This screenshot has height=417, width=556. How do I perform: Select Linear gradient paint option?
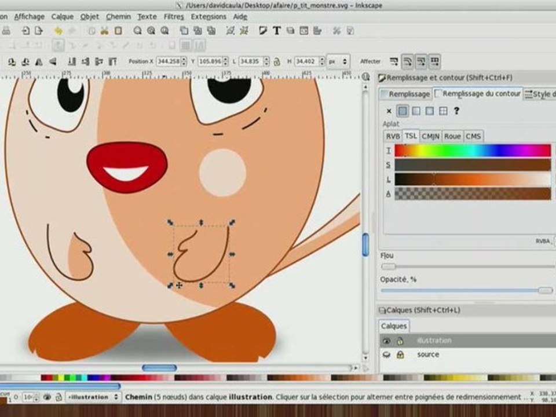(x=416, y=111)
